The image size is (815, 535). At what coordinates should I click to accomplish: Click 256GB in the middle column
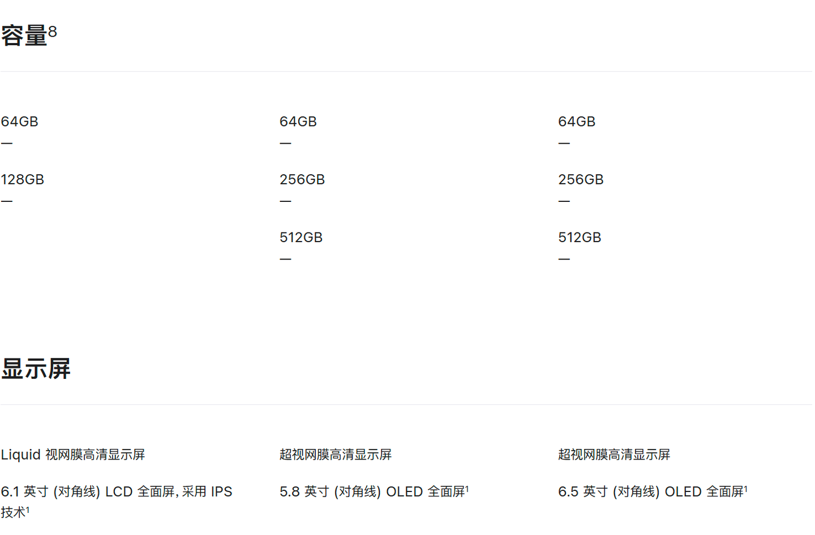pyautogui.click(x=302, y=180)
